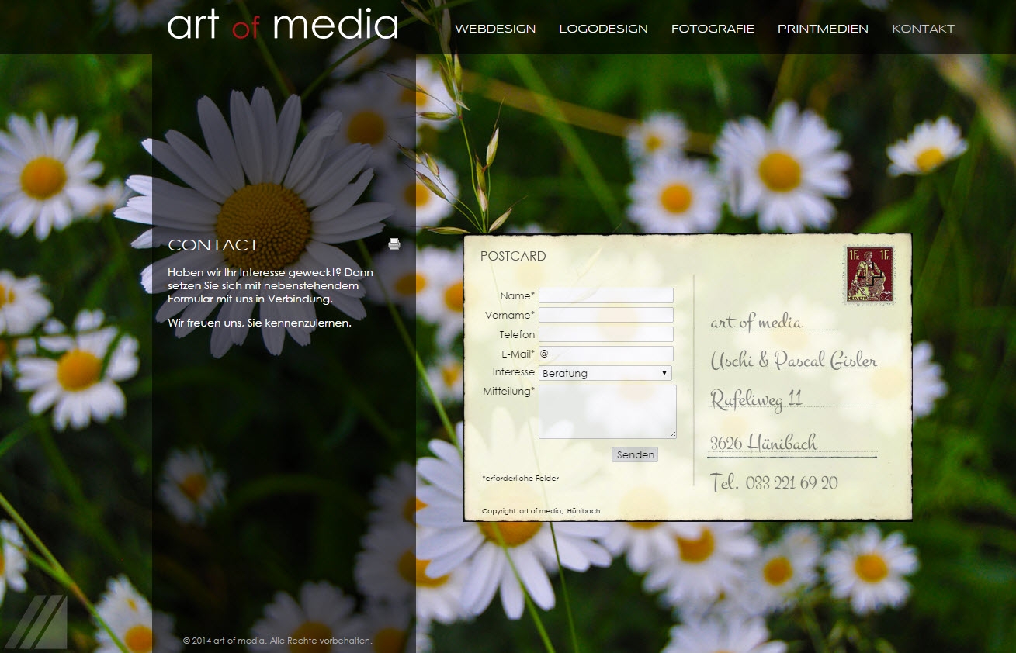The height and width of the screenshot is (653, 1016).
Task: Open the Webdesign menu item
Action: (495, 29)
